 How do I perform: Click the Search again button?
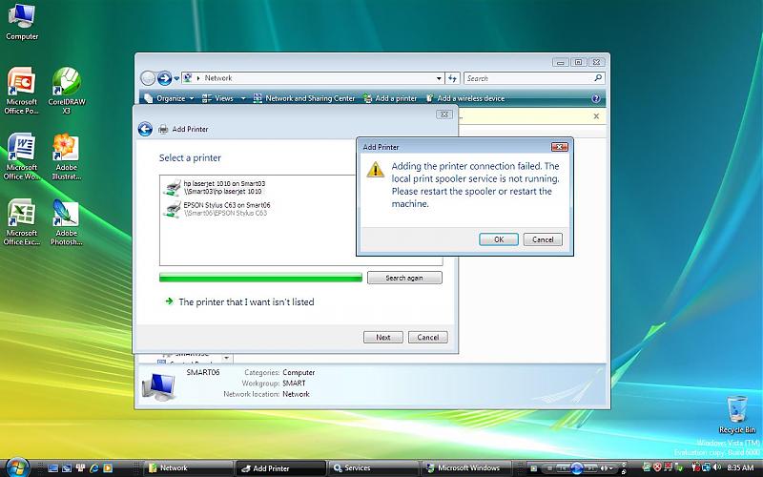coord(403,278)
